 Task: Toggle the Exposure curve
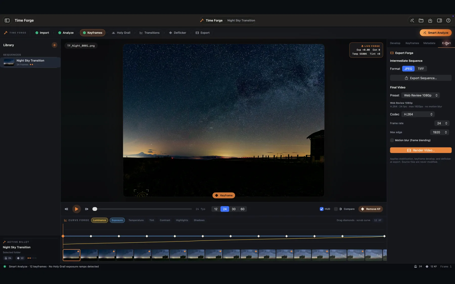coord(117,220)
